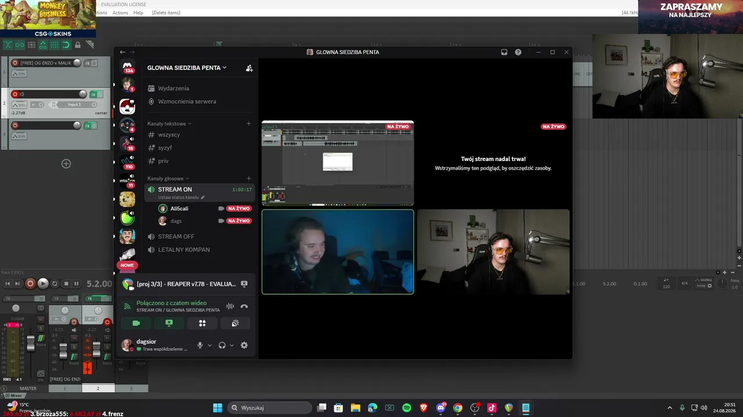Edit the Ustaw status kanału text
The image size is (743, 417).
pyautogui.click(x=181, y=197)
